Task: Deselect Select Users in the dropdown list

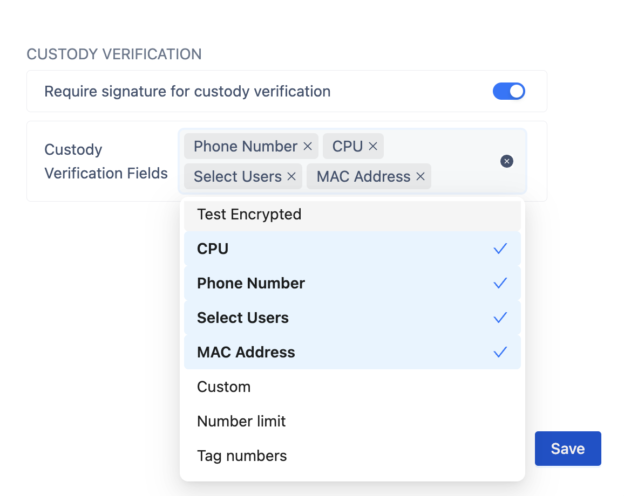Action: point(243,318)
